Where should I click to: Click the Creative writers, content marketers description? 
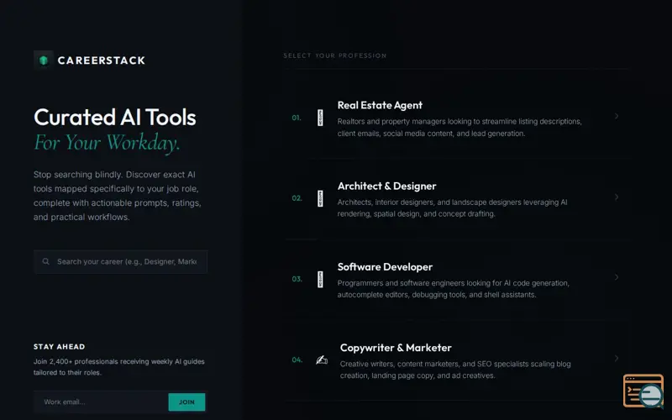coord(455,370)
